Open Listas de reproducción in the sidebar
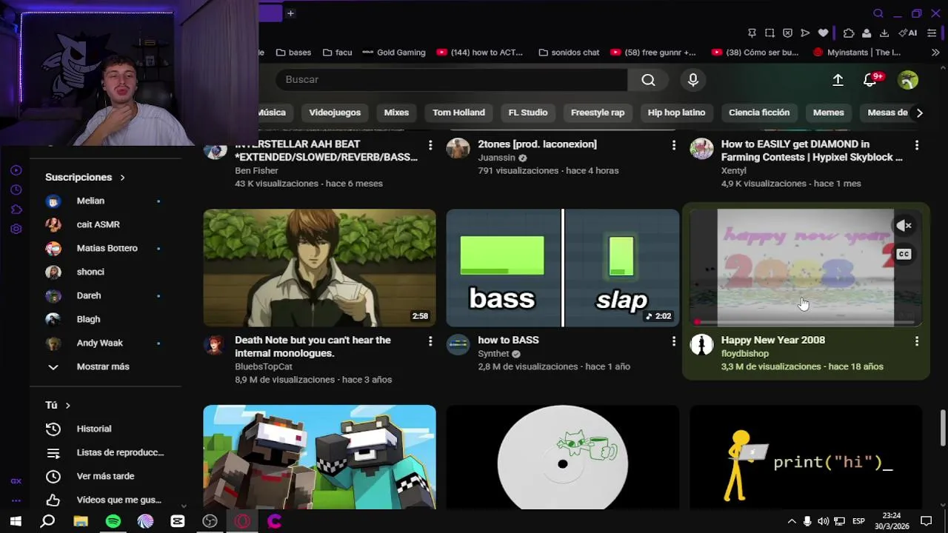 pos(104,452)
